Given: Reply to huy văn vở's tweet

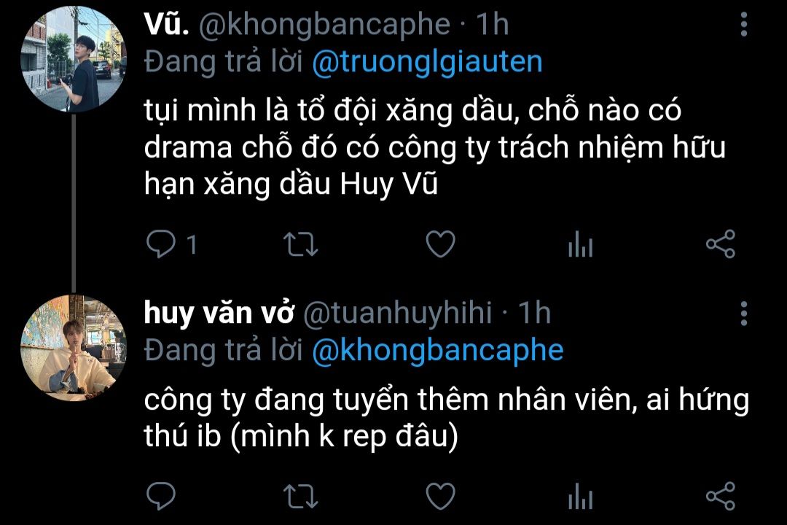Looking at the screenshot, I should (x=160, y=496).
